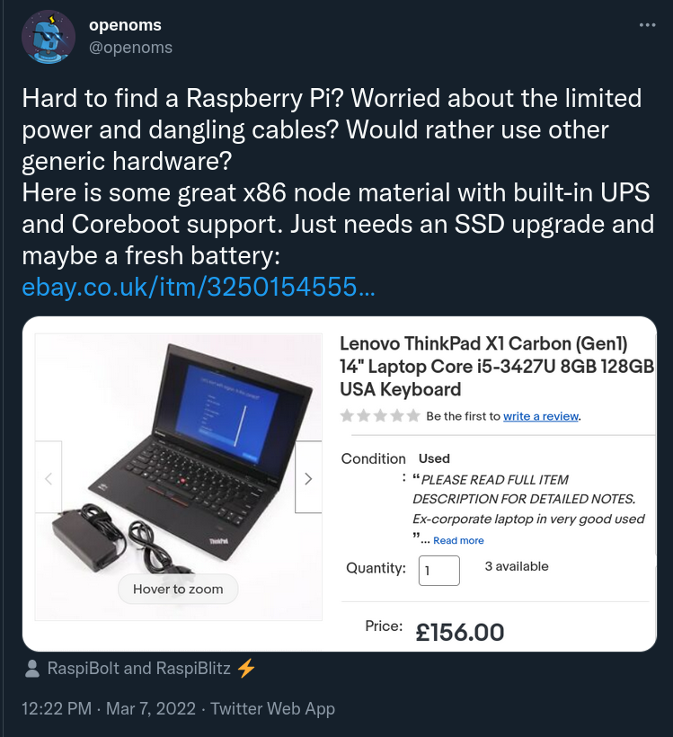Viewport: 673px width, 737px height.
Task: Click inside the Quantity input field
Action: pyautogui.click(x=438, y=571)
